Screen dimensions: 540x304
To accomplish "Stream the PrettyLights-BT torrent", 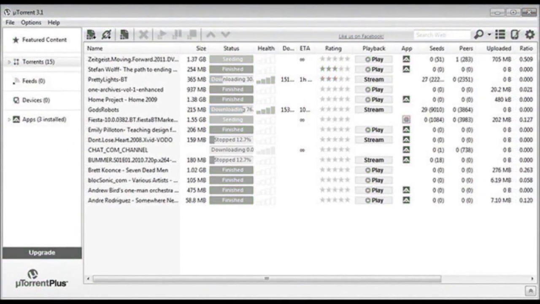I will [x=374, y=79].
